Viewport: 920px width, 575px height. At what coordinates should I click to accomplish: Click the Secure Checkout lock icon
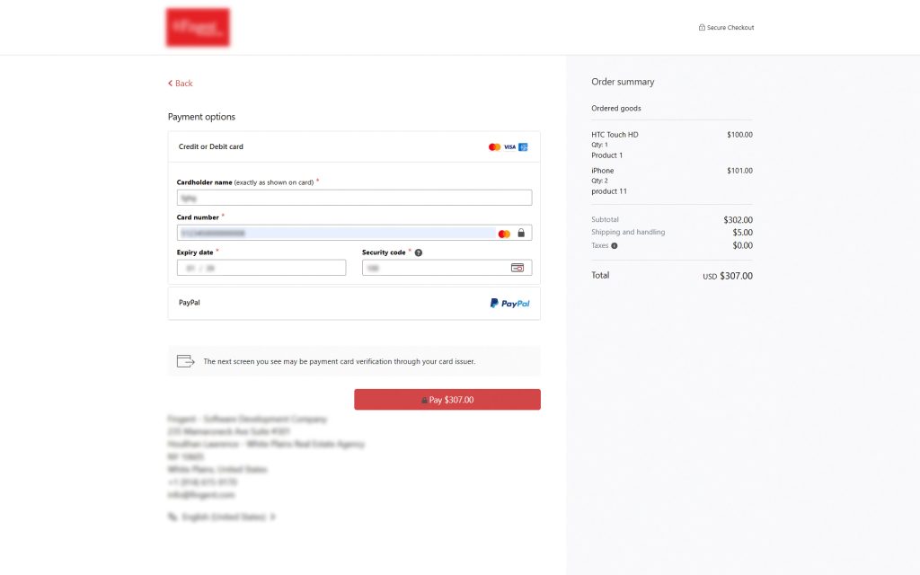click(702, 27)
